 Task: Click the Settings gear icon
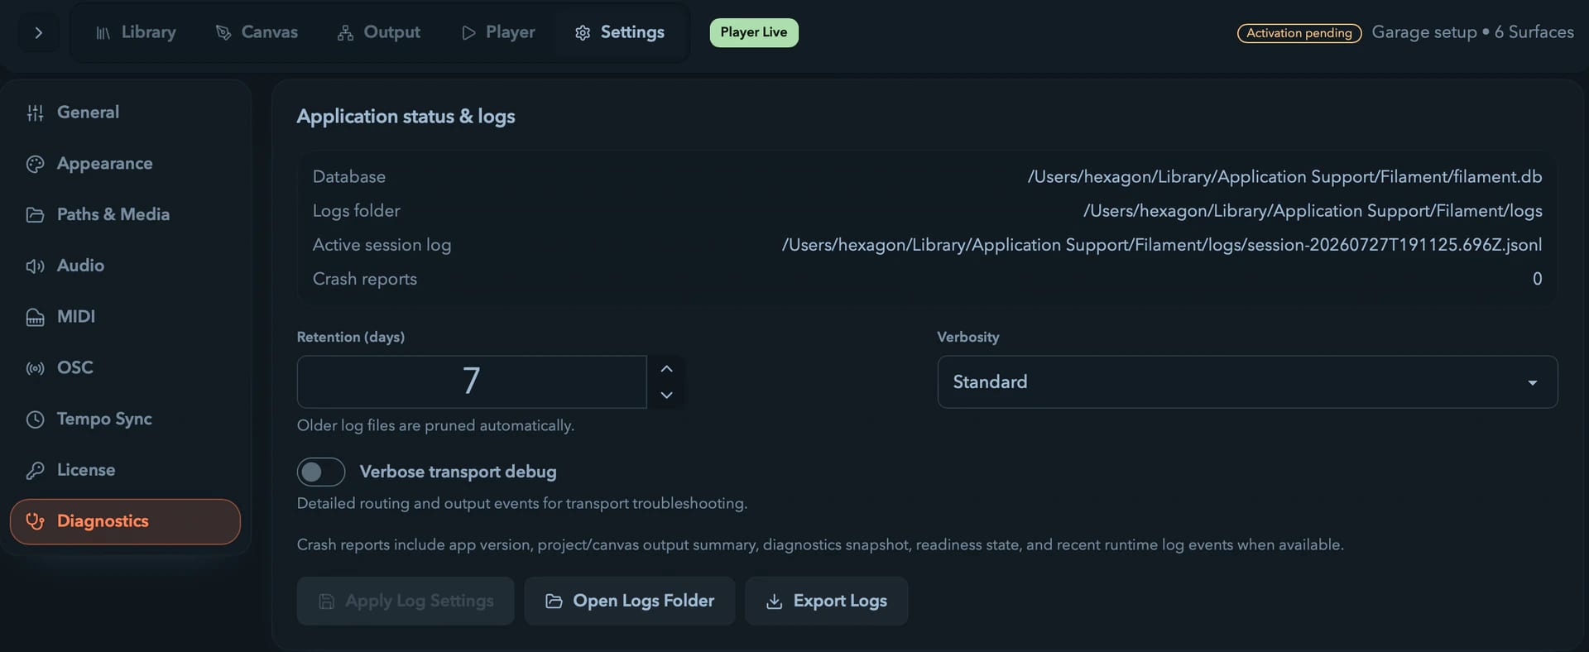tap(583, 33)
